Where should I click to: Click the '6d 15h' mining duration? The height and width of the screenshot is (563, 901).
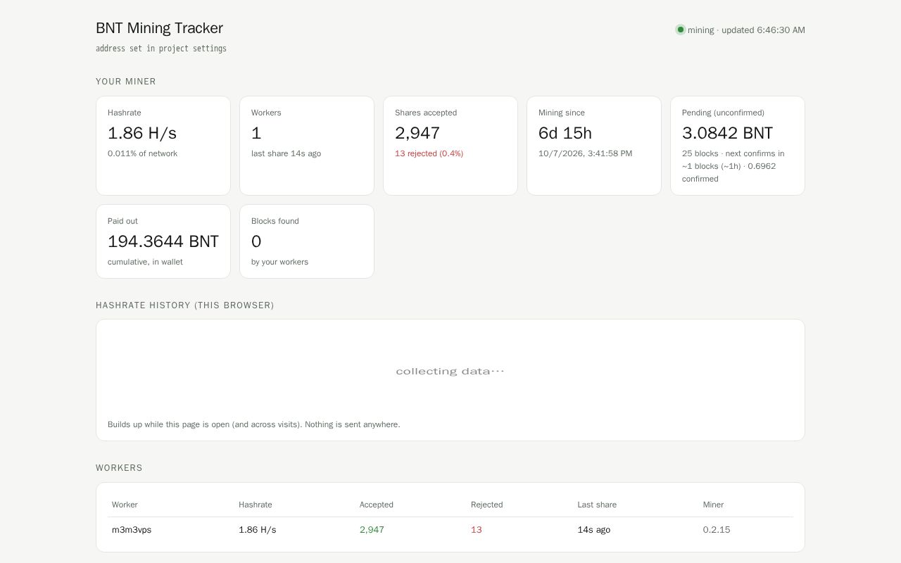[x=565, y=133]
